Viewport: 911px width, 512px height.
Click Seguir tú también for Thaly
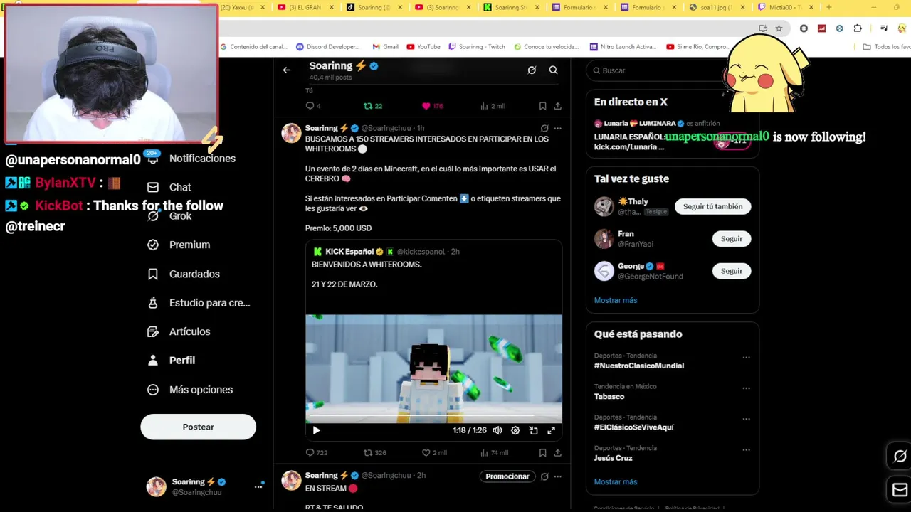712,206
